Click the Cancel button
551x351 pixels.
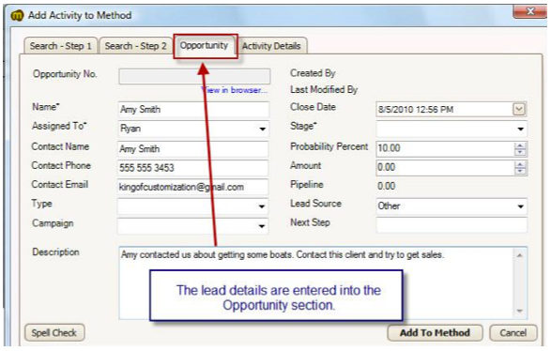pyautogui.click(x=513, y=333)
